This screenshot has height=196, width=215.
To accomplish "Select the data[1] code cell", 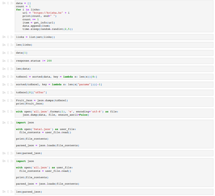I will 114,53.
